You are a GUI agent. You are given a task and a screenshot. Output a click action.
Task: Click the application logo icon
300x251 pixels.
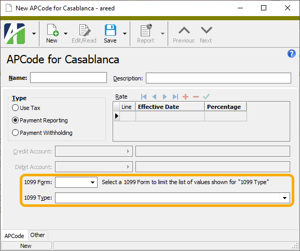coord(15,34)
